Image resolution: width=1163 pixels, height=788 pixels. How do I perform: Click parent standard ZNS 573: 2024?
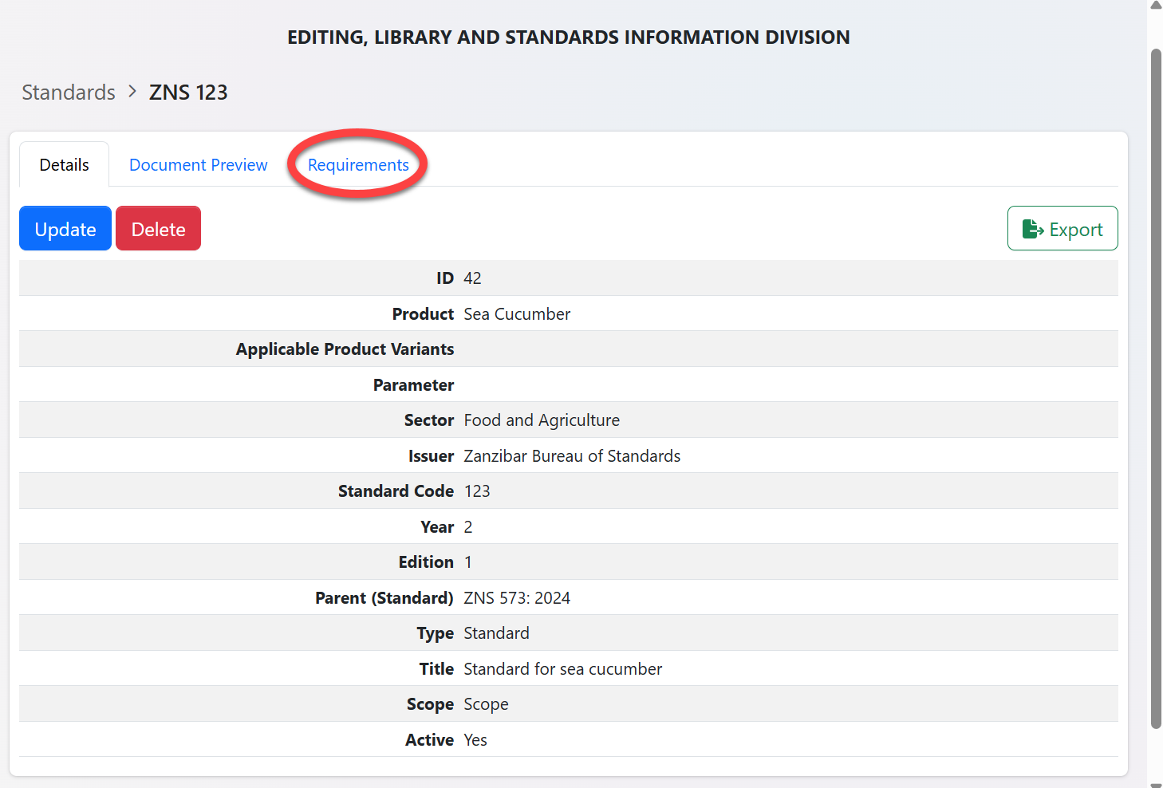(x=517, y=598)
